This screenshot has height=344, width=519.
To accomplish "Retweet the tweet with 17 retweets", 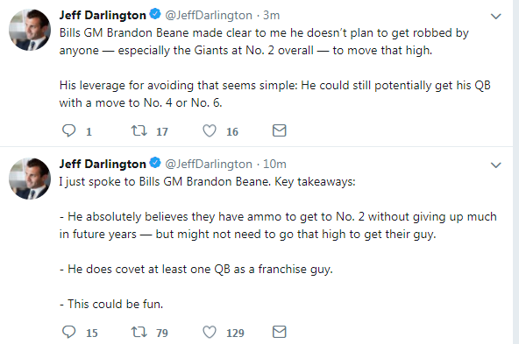I will point(139,130).
